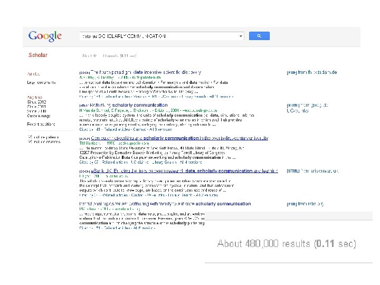This screenshot has width=380, height=285.
Task: Open PDF link from the potsdam.de site
Action: coord(312,72)
